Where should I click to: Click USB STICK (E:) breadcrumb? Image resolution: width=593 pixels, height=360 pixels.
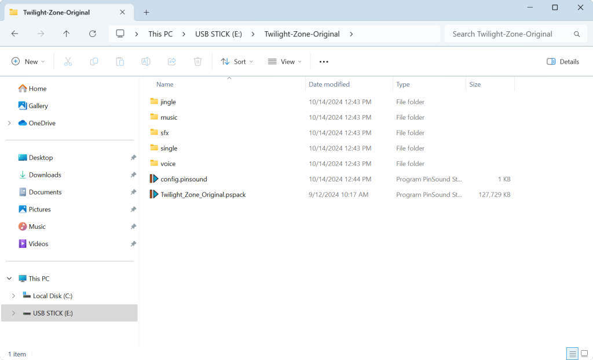coord(218,34)
